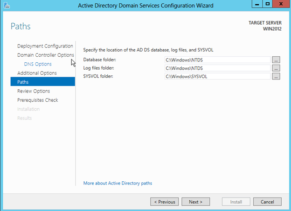The width and height of the screenshot is (291, 211).
Task: Click into the SYSVOL folder path field
Action: pyautogui.click(x=217, y=77)
